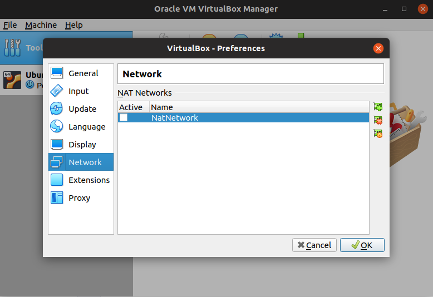Select the Network preferences section
The width and height of the screenshot is (433, 297).
81,162
